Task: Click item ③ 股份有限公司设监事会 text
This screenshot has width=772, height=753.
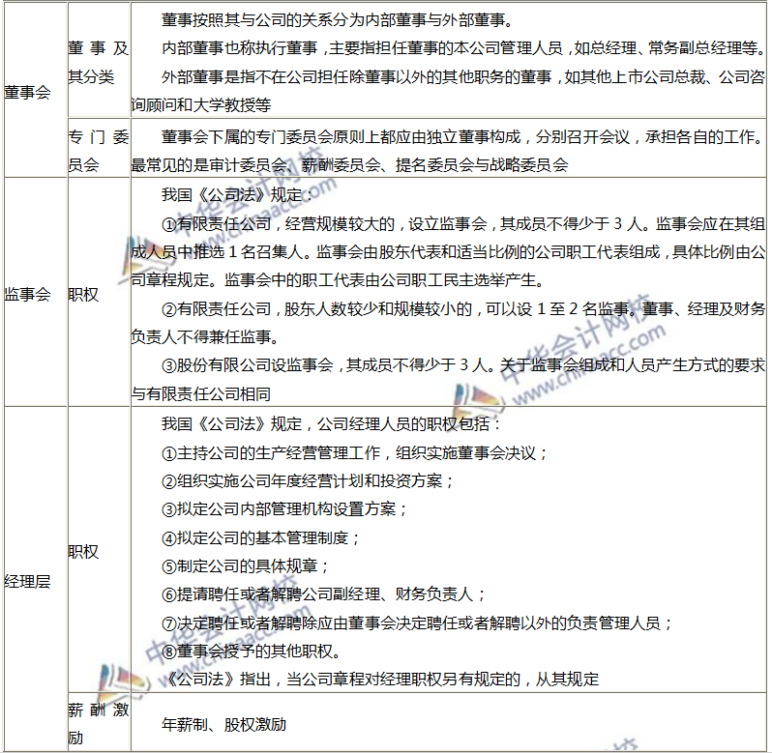Action: click(462, 364)
